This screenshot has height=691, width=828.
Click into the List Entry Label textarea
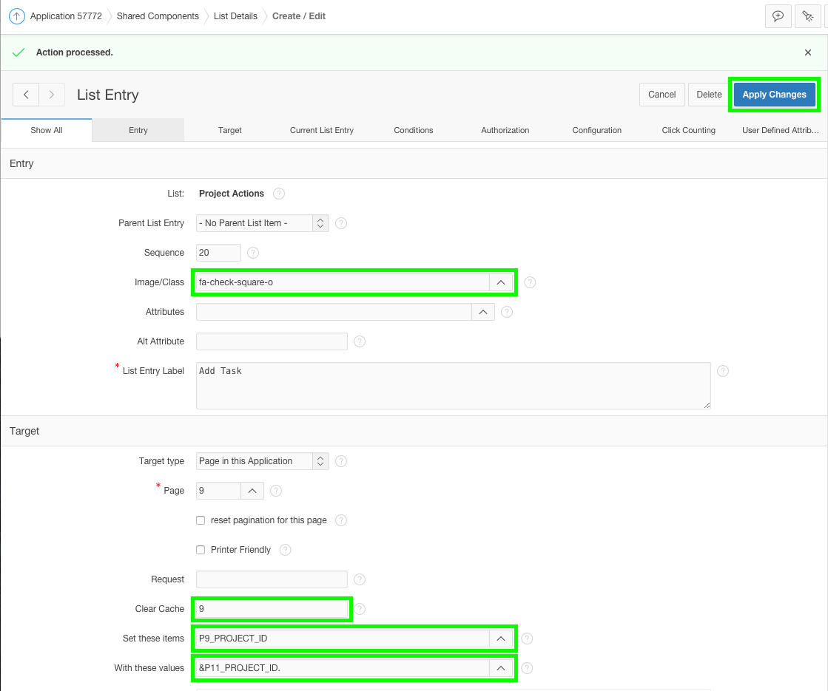click(453, 386)
